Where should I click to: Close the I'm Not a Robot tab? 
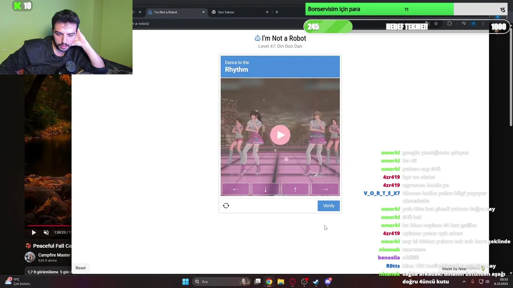203,12
